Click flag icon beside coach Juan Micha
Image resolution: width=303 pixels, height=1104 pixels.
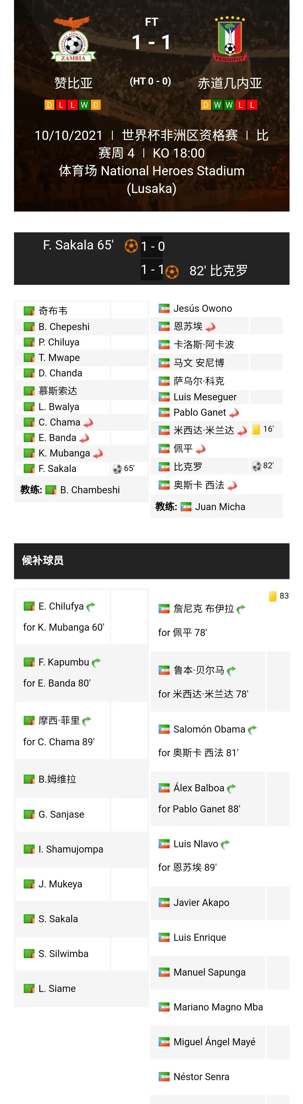point(186,507)
